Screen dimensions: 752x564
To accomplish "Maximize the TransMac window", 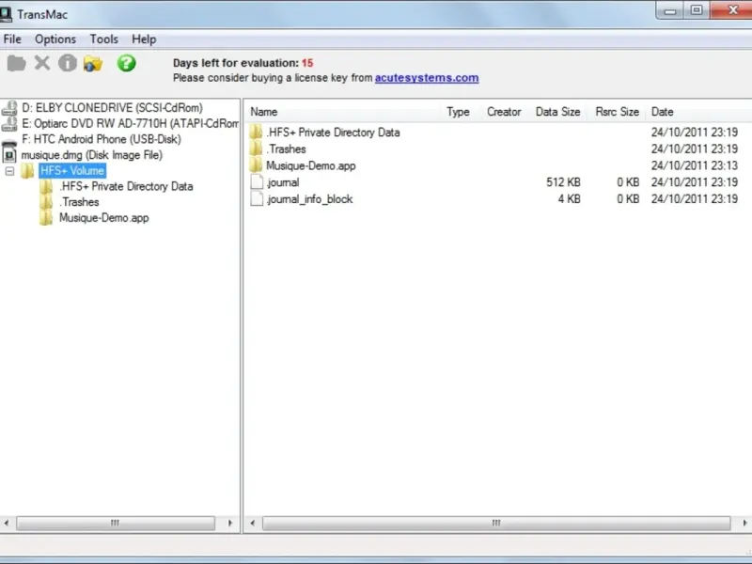I will [697, 10].
